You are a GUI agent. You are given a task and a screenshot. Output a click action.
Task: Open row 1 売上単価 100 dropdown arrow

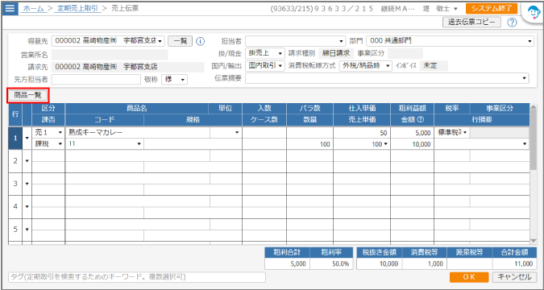[x=385, y=144]
